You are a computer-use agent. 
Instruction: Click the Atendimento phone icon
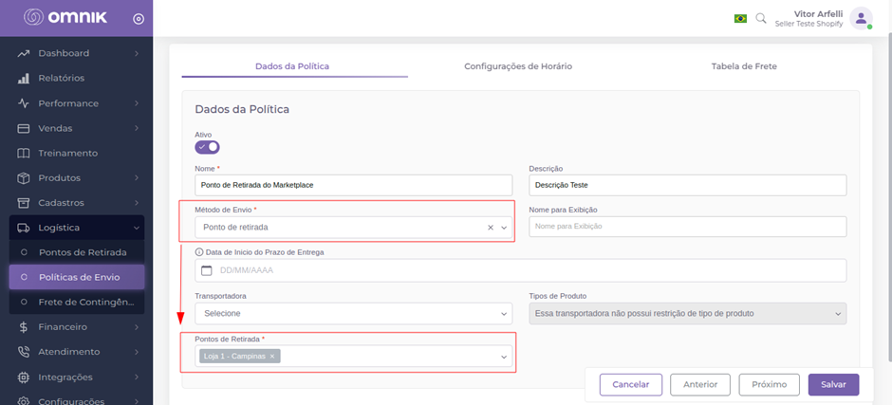(x=24, y=352)
